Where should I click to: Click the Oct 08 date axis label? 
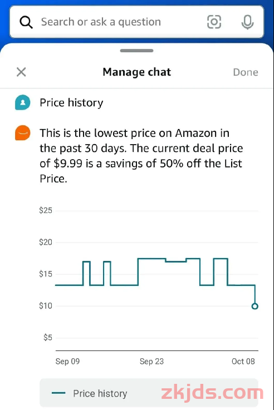tap(243, 362)
